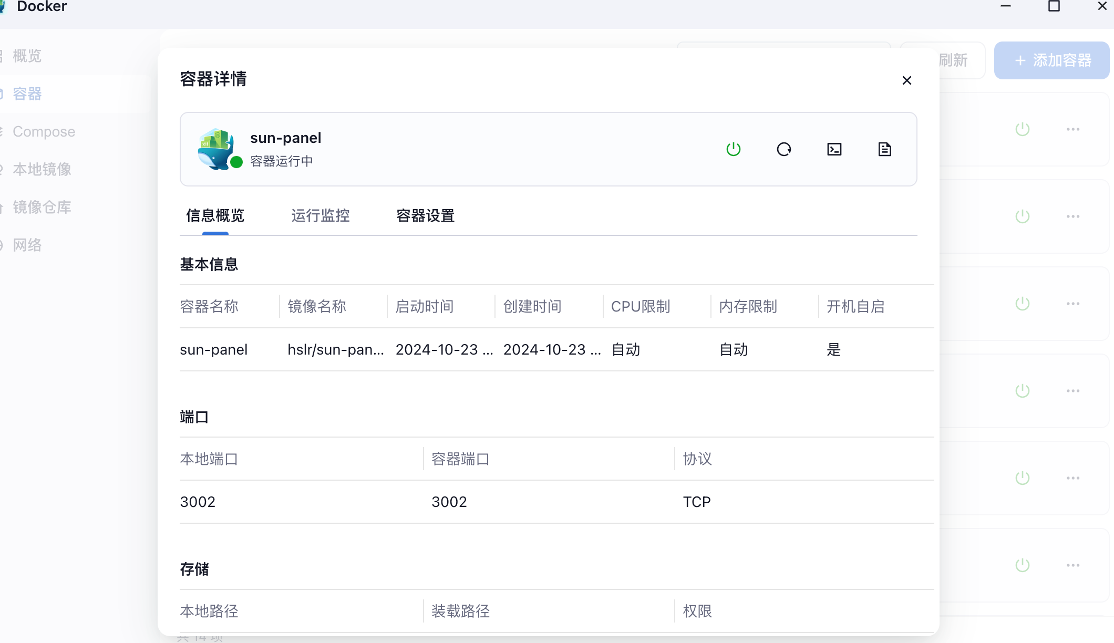Open the more options menu for third container row
The image size is (1114, 643).
[1072, 304]
